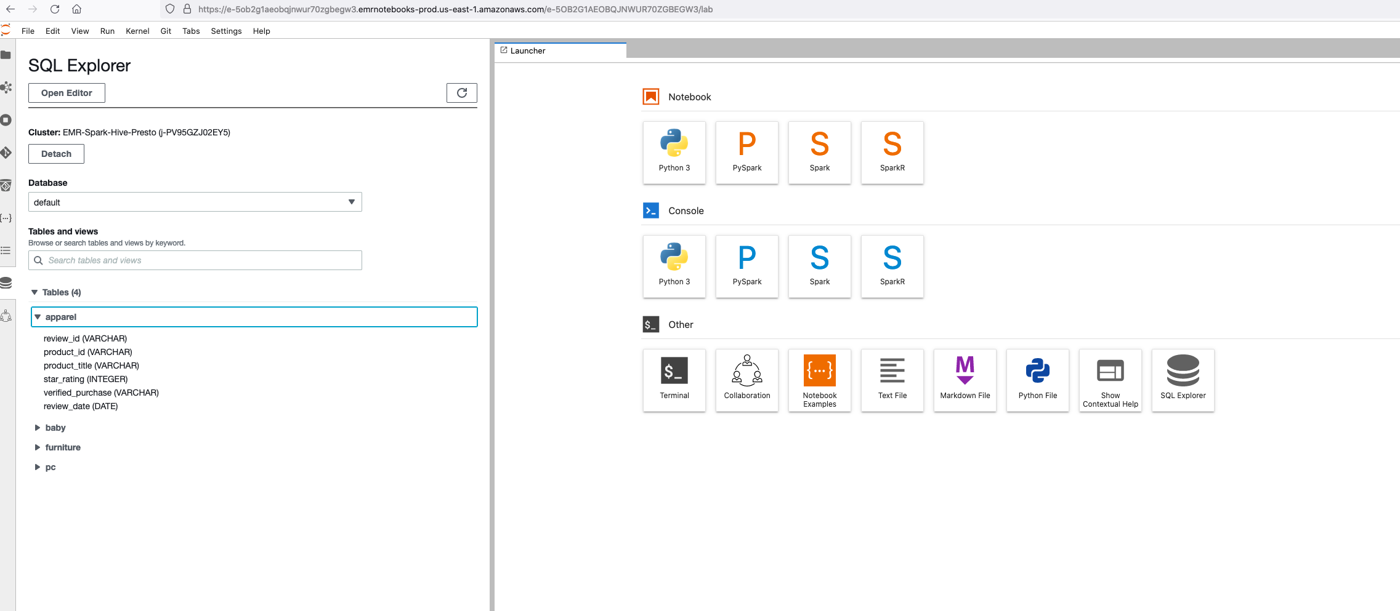Viewport: 1400px width, 611px height.
Task: Open the EMR clusters icon in left sidebar
Action: (x=6, y=87)
